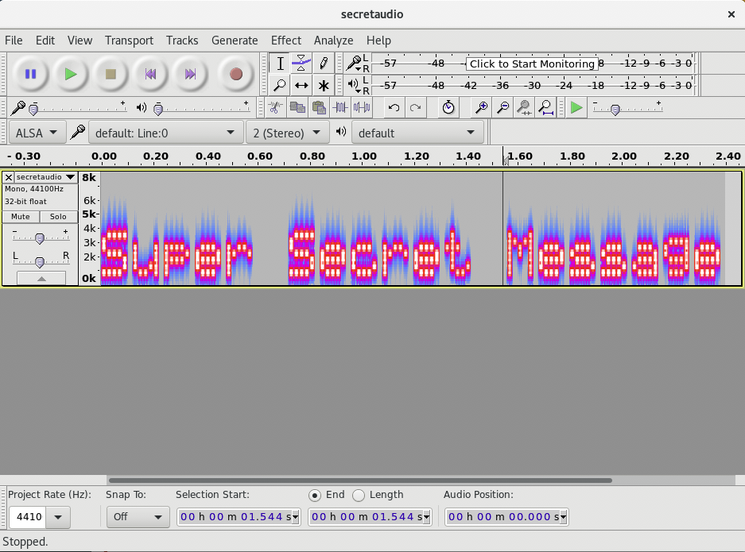Click the Copy icon in edit toolbar
745x552 pixels.
click(297, 108)
